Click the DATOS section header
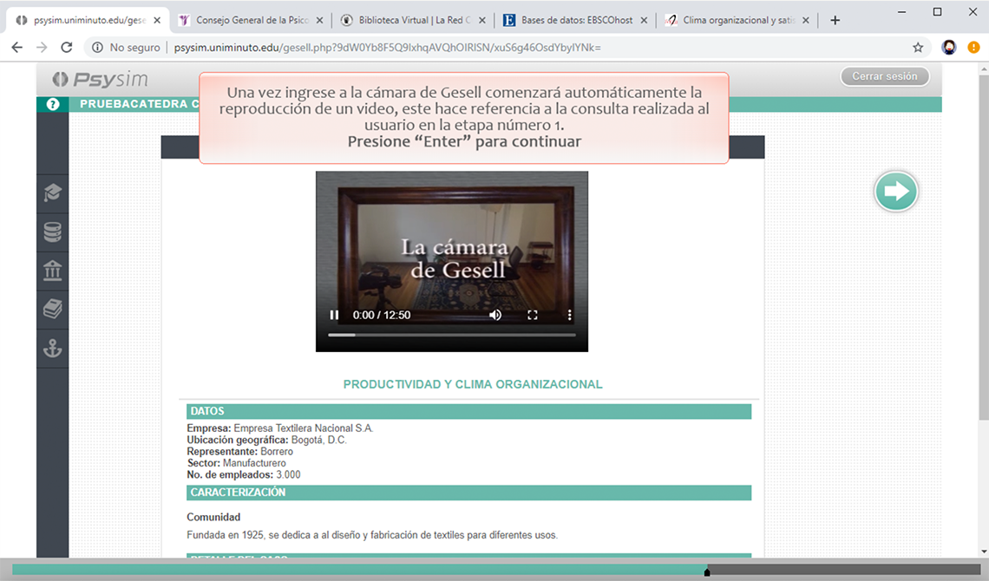Image resolution: width=989 pixels, height=581 pixels. 468,411
